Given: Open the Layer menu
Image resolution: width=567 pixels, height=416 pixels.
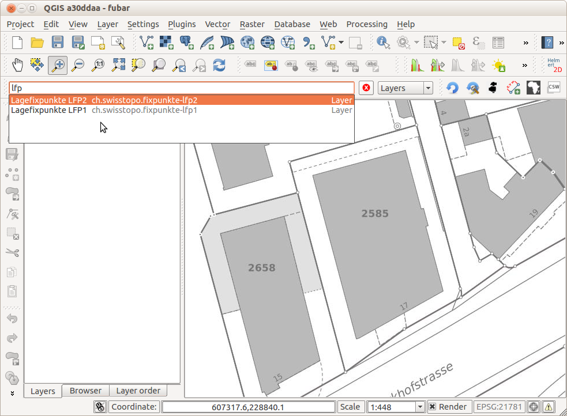Looking at the screenshot, I should point(107,24).
